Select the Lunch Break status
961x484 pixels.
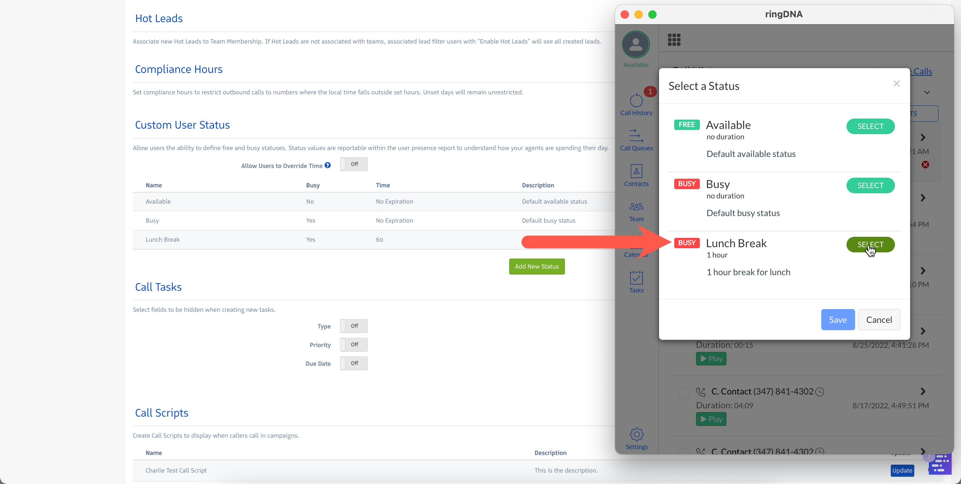coord(870,245)
